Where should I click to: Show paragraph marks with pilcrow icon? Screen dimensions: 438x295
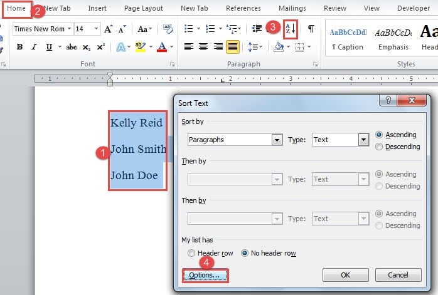(311, 29)
